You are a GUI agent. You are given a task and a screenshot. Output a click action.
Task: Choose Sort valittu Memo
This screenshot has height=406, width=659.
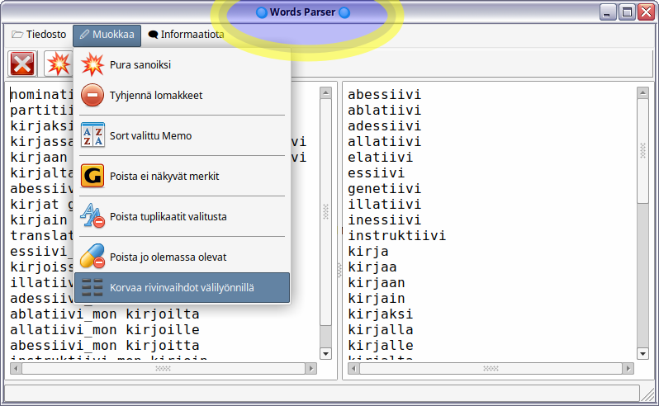[x=182, y=135]
